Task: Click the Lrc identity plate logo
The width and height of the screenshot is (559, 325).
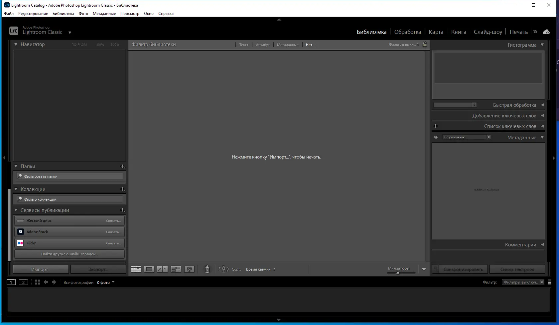Action: click(14, 31)
